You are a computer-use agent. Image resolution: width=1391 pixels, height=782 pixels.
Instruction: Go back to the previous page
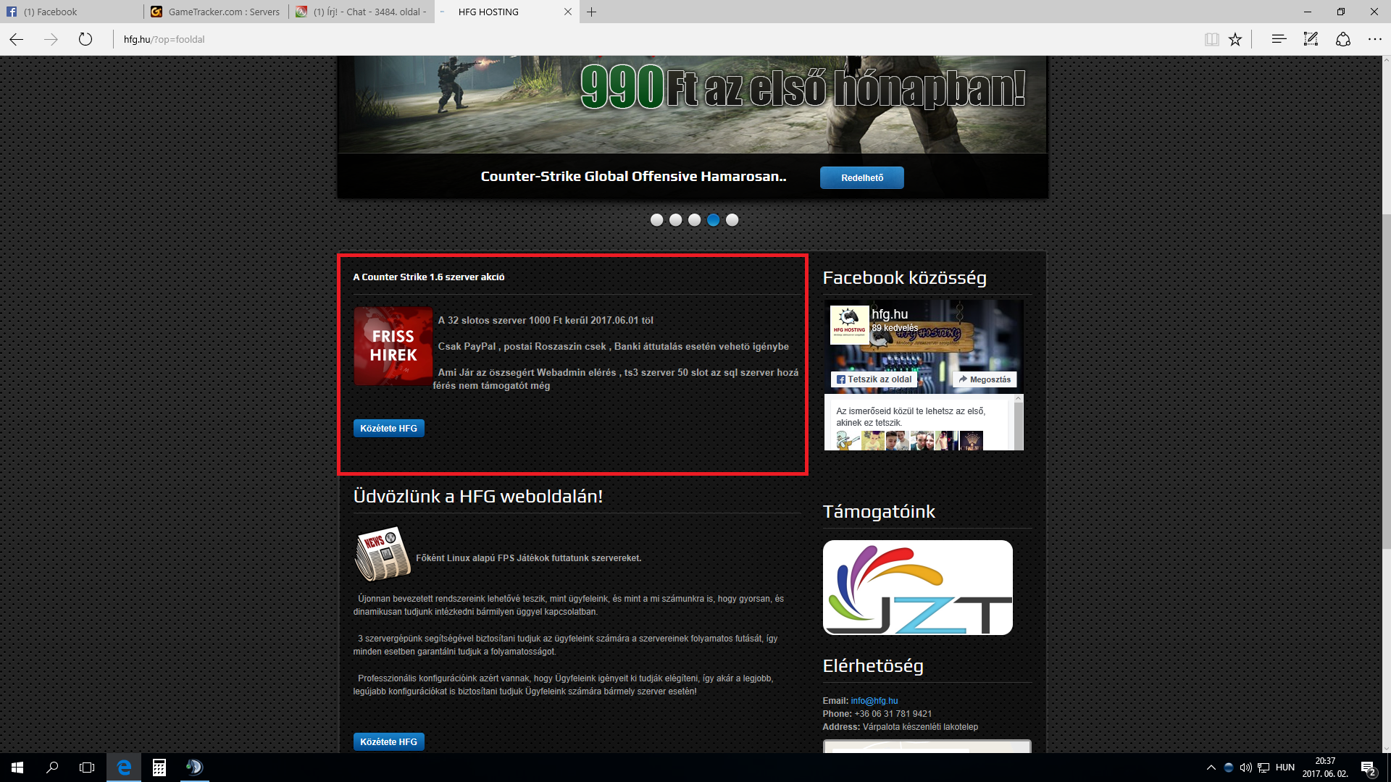(x=17, y=39)
